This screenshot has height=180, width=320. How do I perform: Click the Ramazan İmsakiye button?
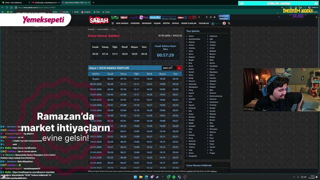click(x=223, y=17)
